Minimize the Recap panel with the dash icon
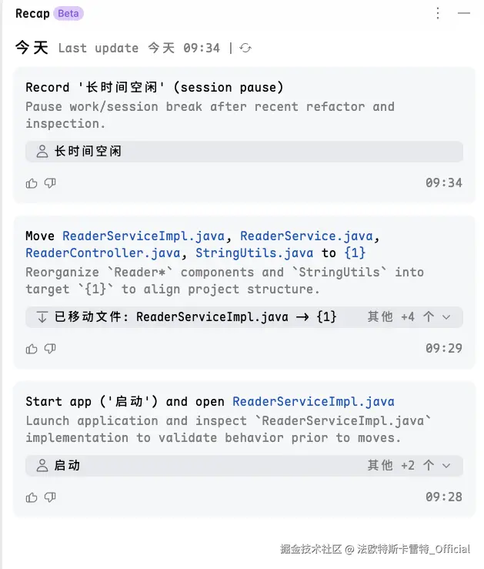The image size is (484, 569). [x=463, y=13]
